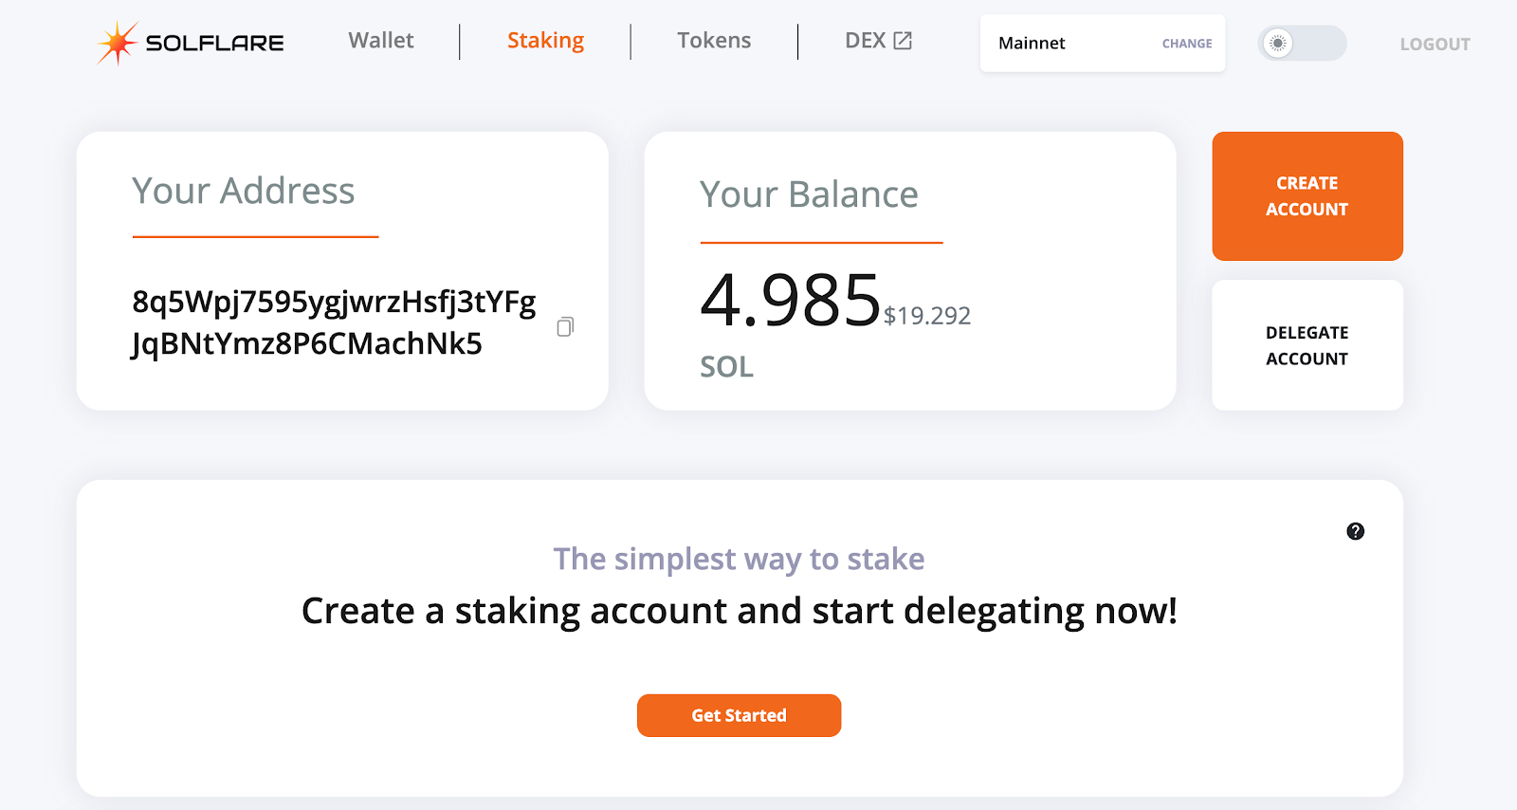Log out using the LOGOUT link
This screenshot has width=1517, height=810.
(1435, 44)
